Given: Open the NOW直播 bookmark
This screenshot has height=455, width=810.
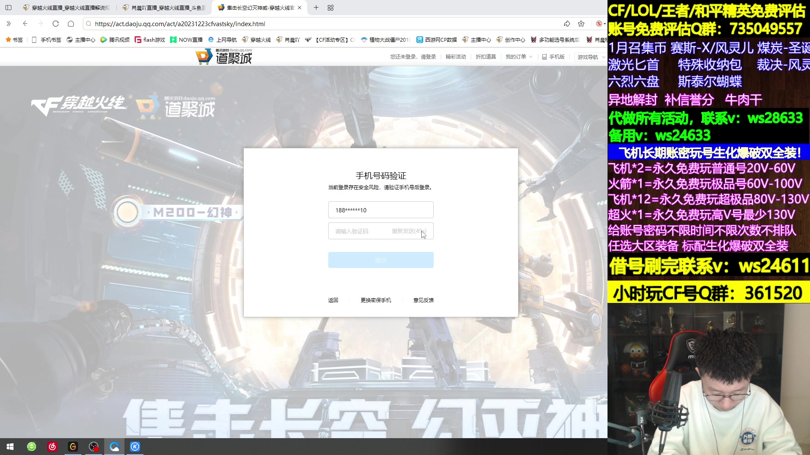Looking at the screenshot, I should point(186,40).
